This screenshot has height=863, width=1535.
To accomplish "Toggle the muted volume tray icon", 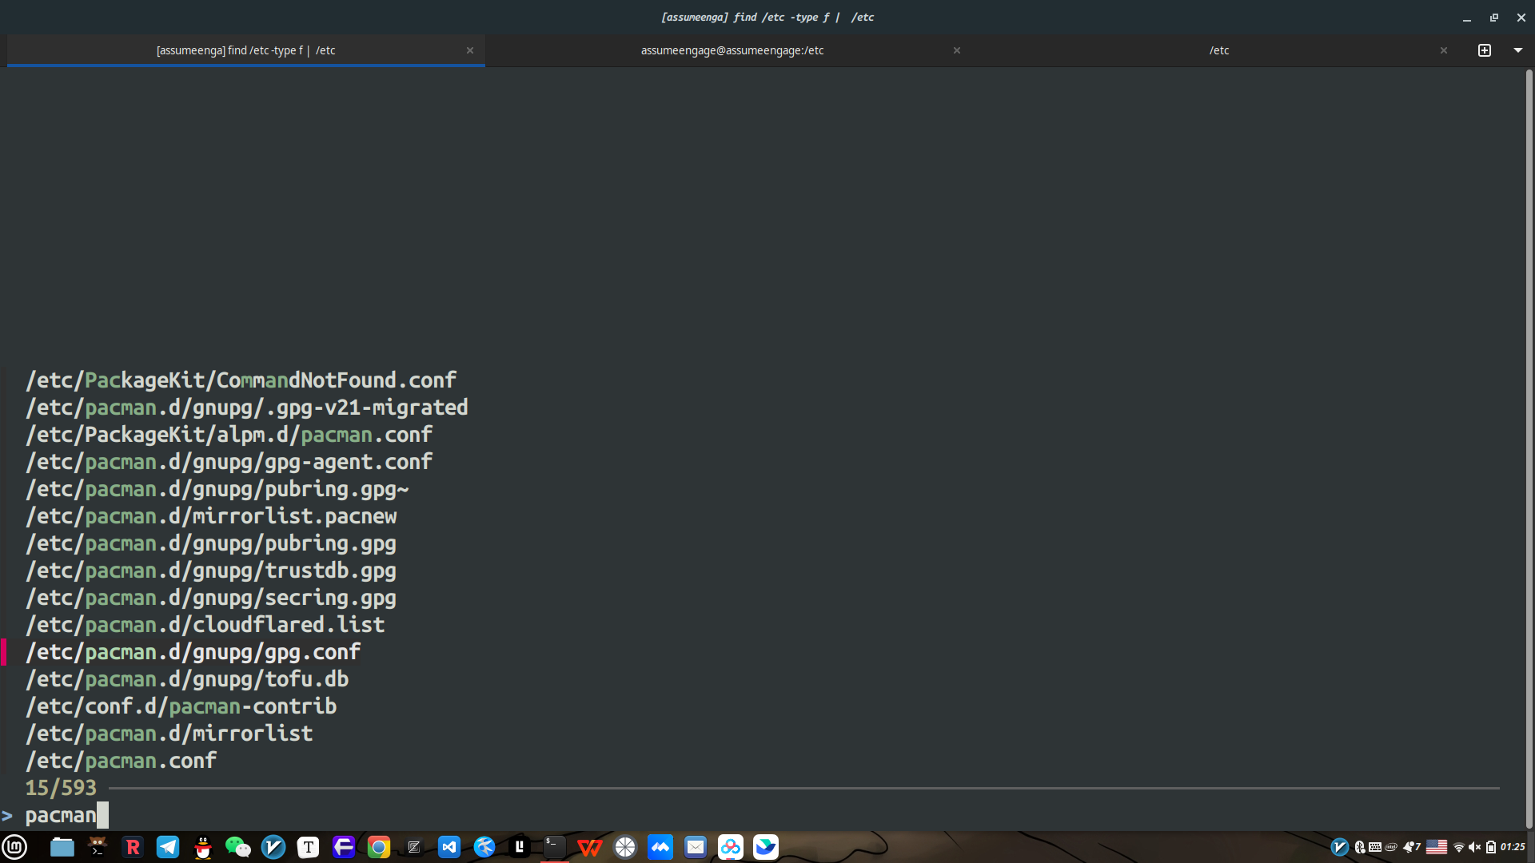I will (1474, 847).
